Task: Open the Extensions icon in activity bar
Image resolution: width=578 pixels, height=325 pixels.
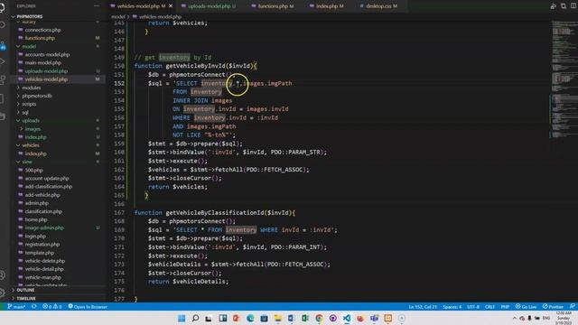Action: (2, 80)
